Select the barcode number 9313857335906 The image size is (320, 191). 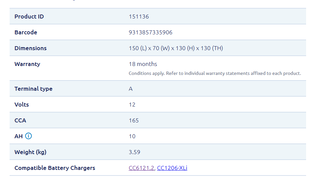click(150, 32)
